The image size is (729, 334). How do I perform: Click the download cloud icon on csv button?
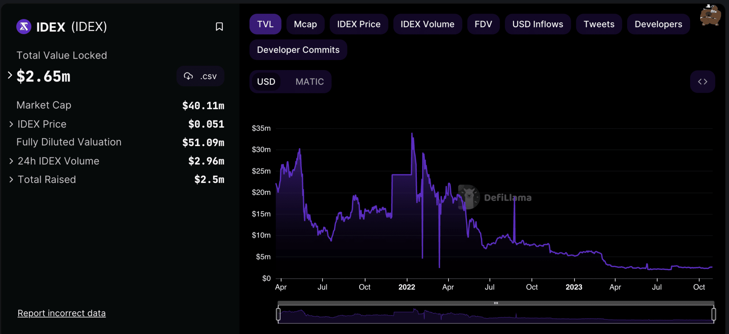tap(188, 76)
